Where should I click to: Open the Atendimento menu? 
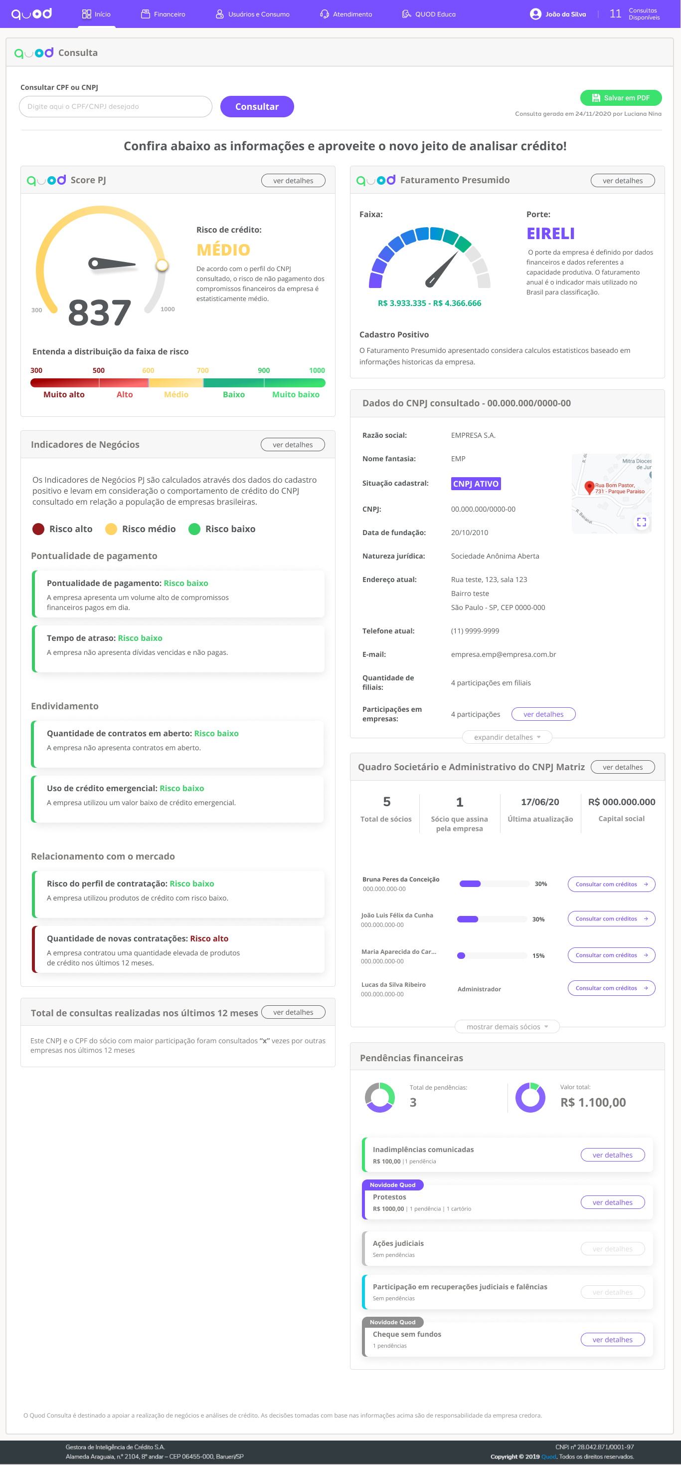tap(346, 13)
